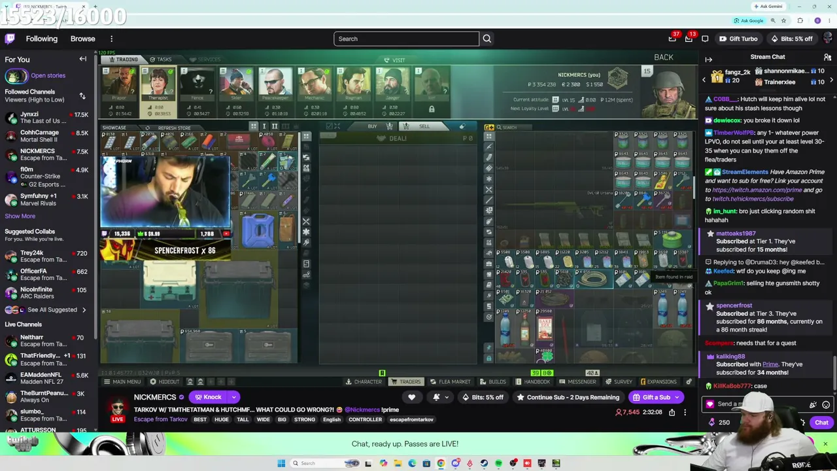Collapse the For You sidebar

click(83, 59)
